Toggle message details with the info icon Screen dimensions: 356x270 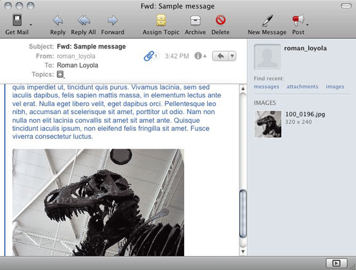coord(198,56)
